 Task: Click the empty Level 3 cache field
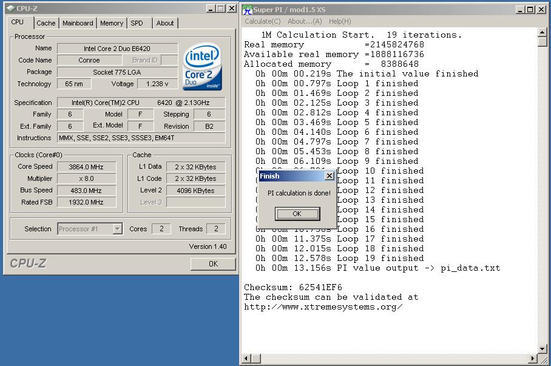(x=196, y=202)
